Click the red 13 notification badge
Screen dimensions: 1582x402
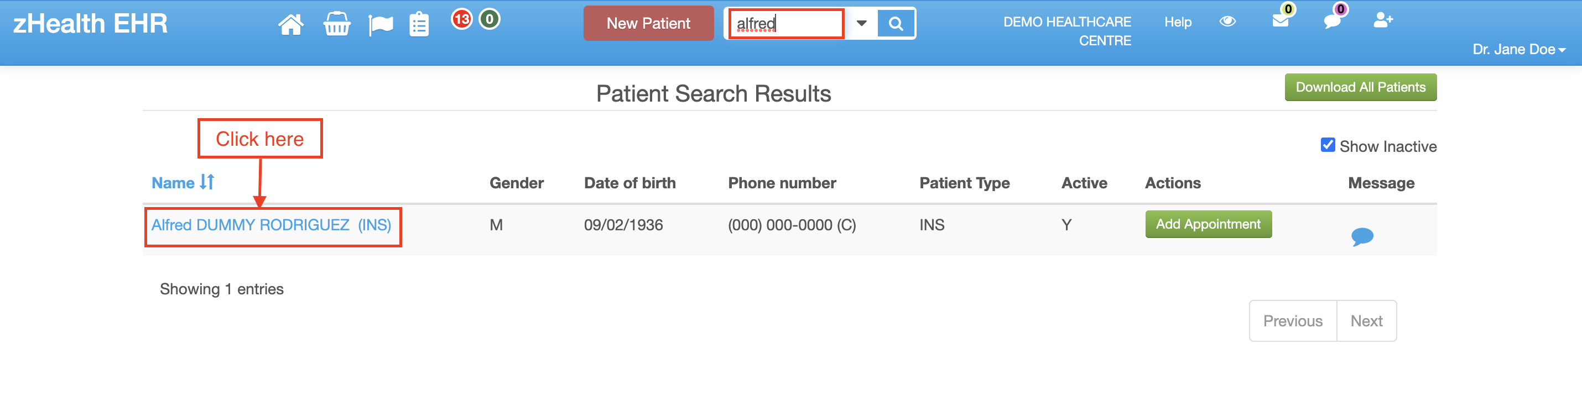[462, 18]
